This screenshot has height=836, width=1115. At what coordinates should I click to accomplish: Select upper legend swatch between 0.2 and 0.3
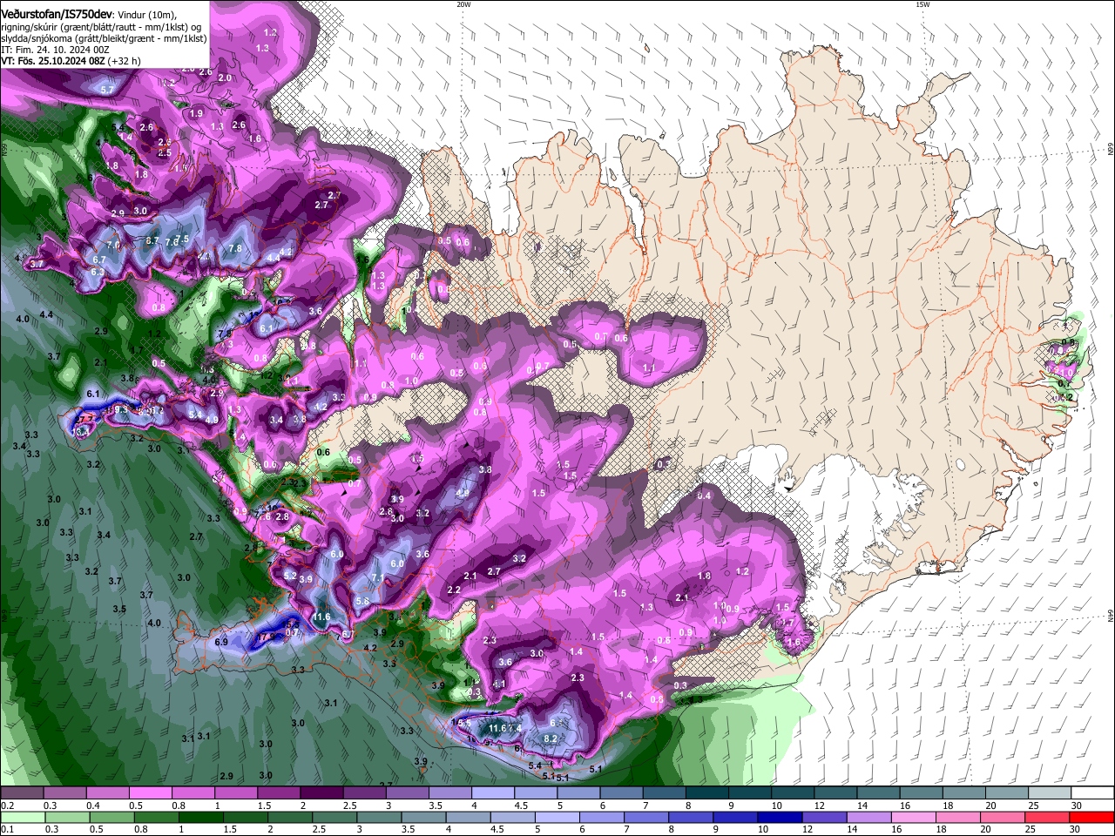click(x=22, y=793)
